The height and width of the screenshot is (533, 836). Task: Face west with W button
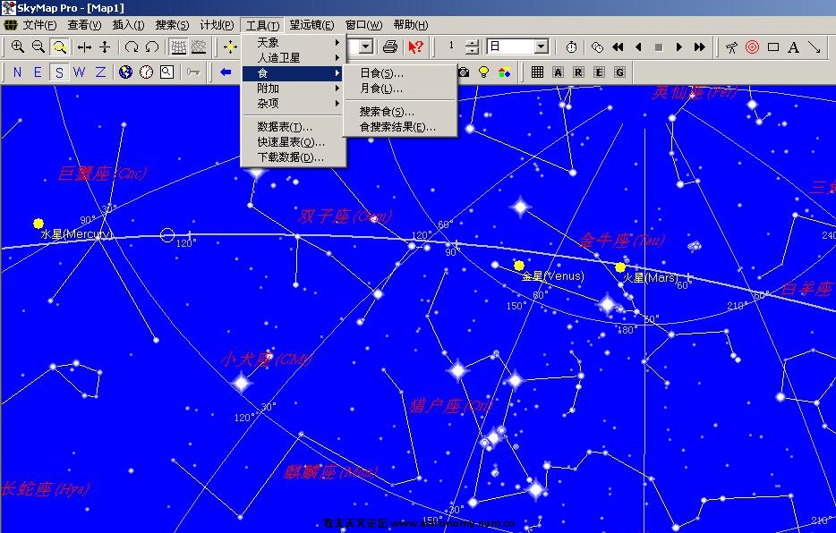click(79, 72)
